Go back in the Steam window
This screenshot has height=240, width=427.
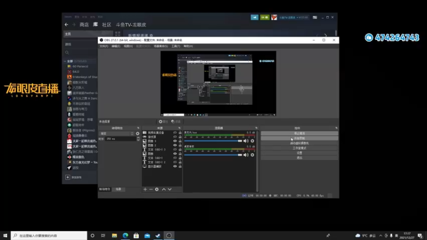(x=66, y=25)
